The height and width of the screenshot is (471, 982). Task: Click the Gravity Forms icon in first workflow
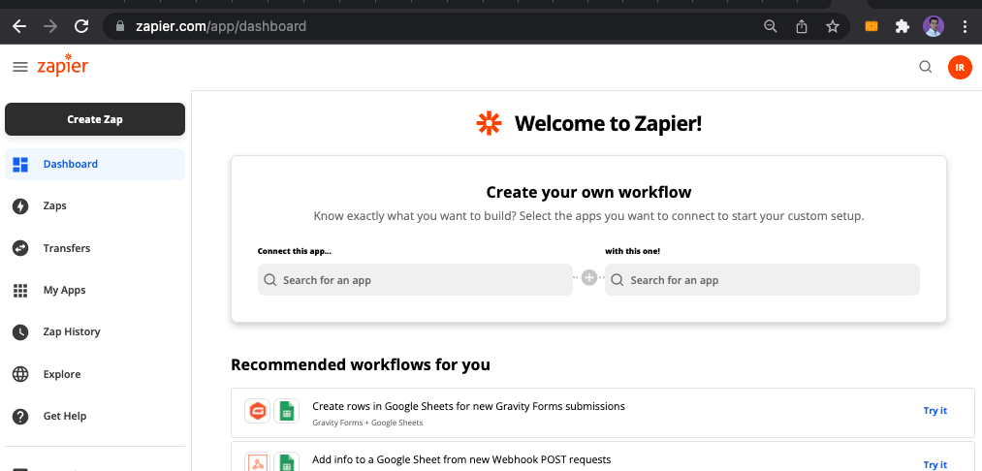pyautogui.click(x=258, y=412)
